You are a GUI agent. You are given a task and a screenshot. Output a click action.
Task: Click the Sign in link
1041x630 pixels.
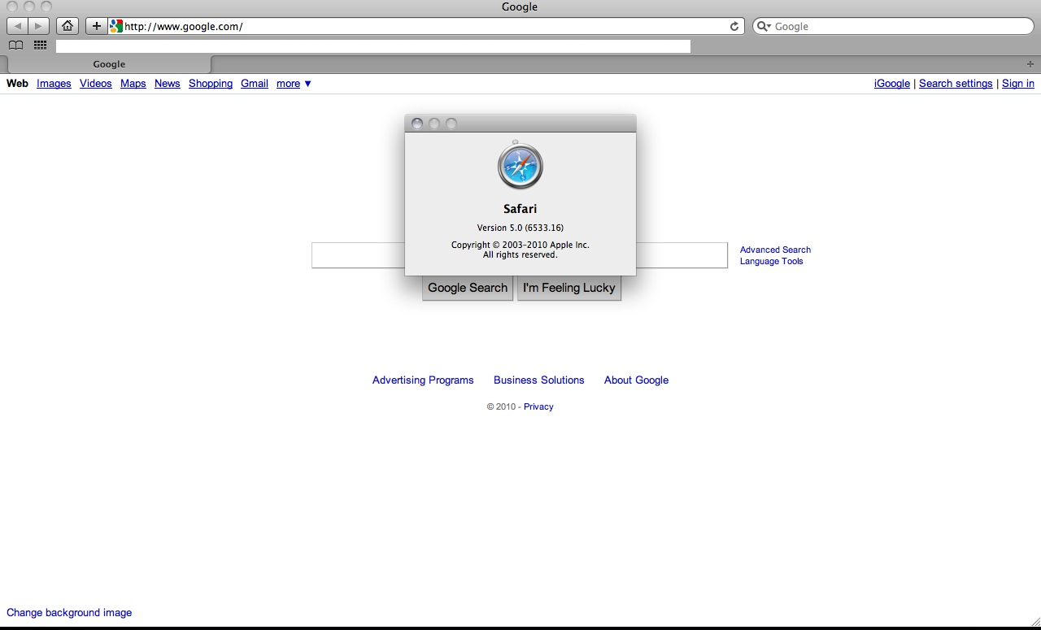(1018, 84)
